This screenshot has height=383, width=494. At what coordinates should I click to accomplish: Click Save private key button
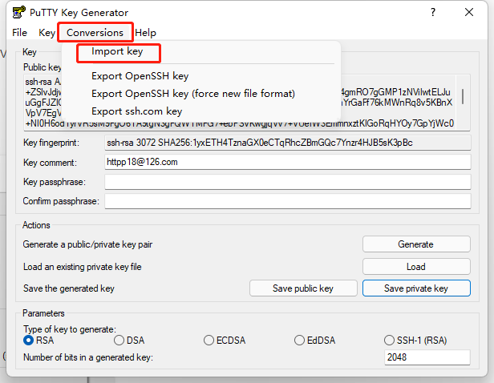(416, 288)
